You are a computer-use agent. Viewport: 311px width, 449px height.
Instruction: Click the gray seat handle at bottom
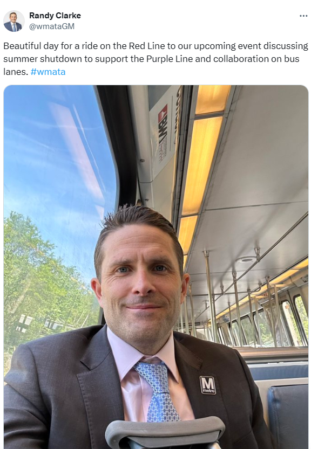coord(165,432)
